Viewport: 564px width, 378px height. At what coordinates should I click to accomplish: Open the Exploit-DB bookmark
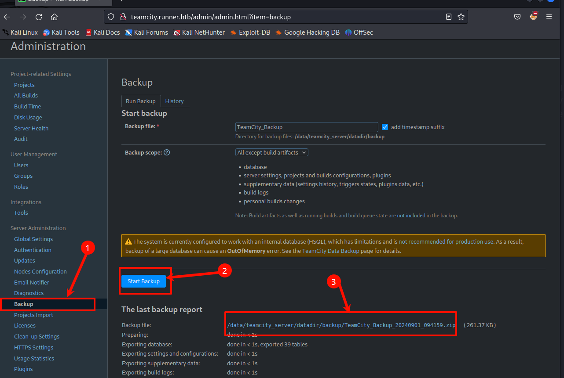click(x=250, y=32)
